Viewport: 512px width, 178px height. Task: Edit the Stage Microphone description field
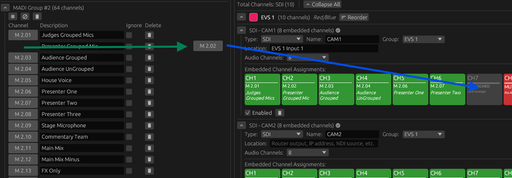tap(82, 125)
